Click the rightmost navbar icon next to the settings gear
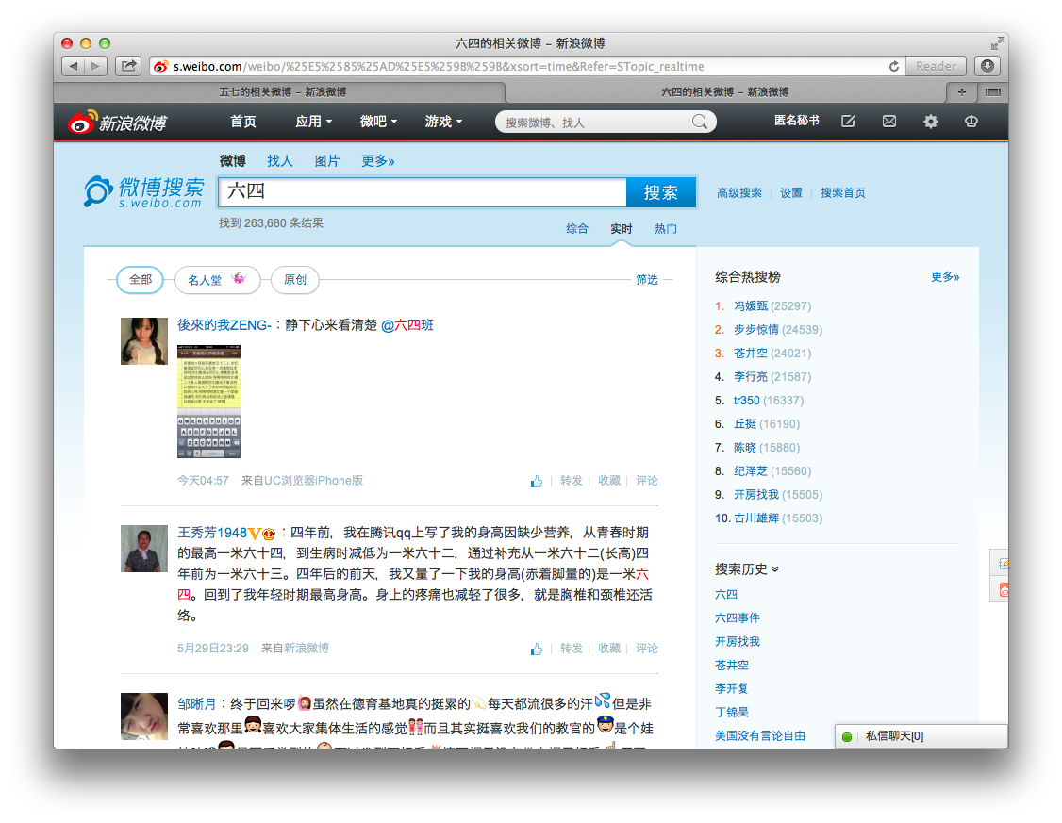Viewport: 1062px width, 823px height. click(971, 122)
